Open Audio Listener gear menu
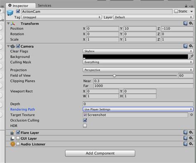 [191, 144]
